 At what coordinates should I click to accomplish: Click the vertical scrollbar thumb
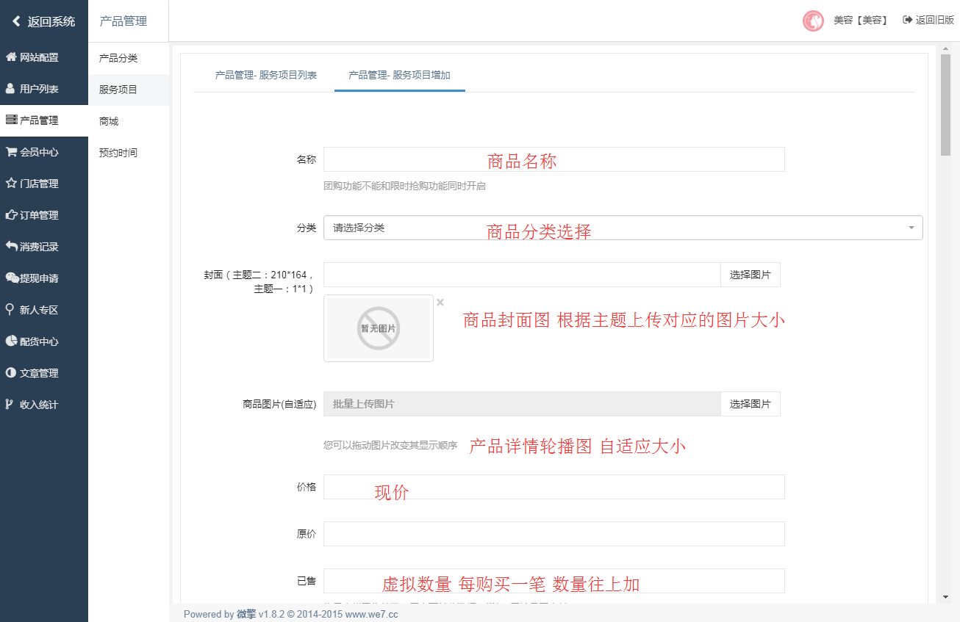945,105
